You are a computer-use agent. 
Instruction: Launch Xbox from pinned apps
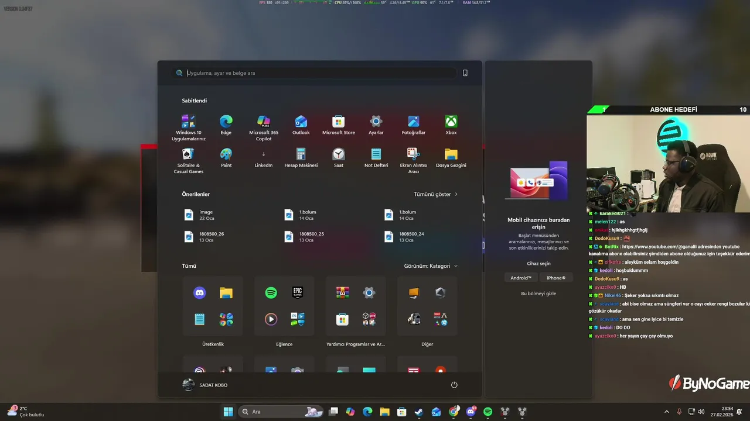click(x=451, y=125)
